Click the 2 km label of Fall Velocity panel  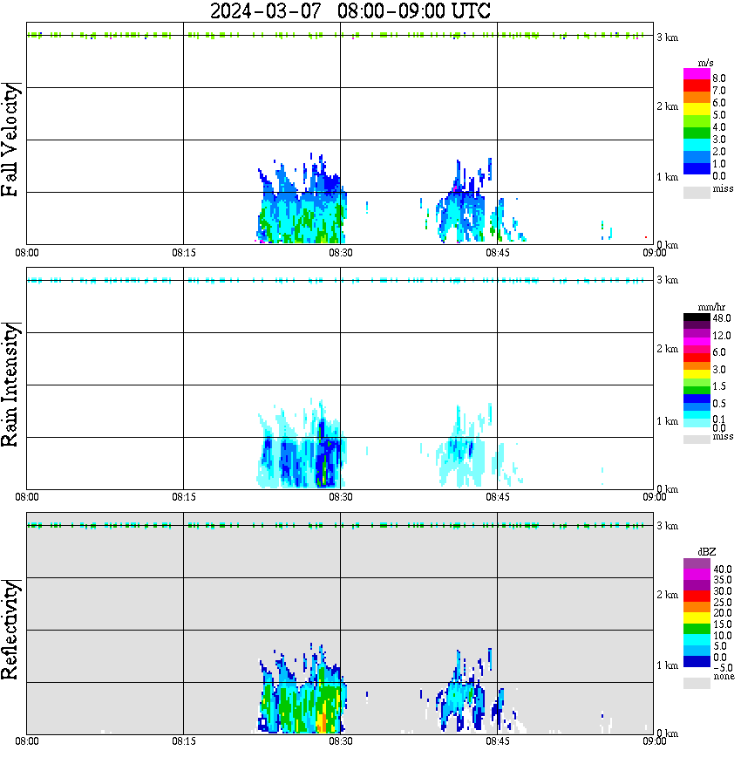667,106
